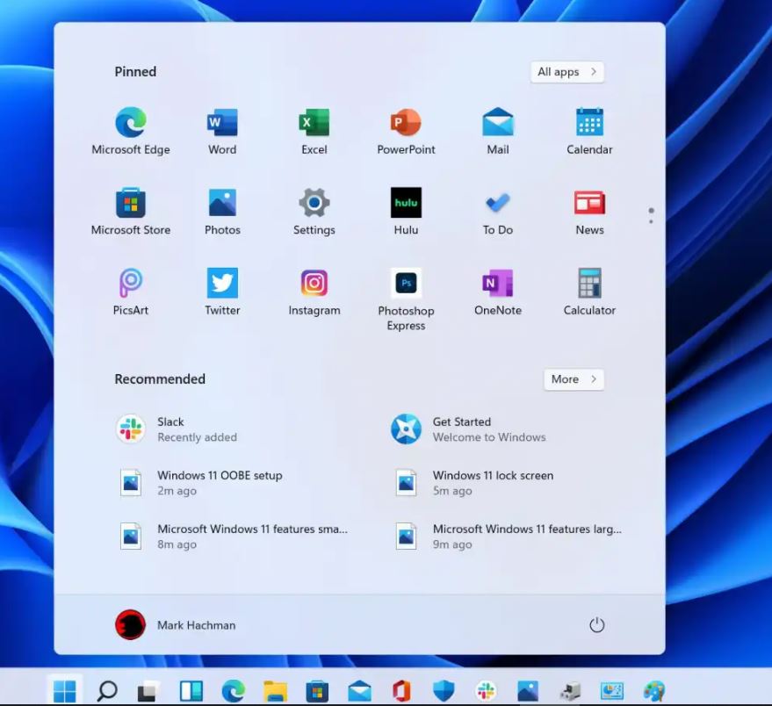This screenshot has width=772, height=706.
Task: Launch Photoshop Express
Action: point(406,299)
